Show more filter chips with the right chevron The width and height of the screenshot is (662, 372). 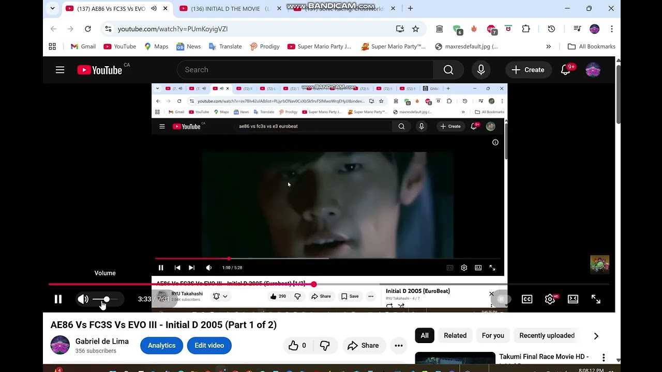[x=596, y=336]
